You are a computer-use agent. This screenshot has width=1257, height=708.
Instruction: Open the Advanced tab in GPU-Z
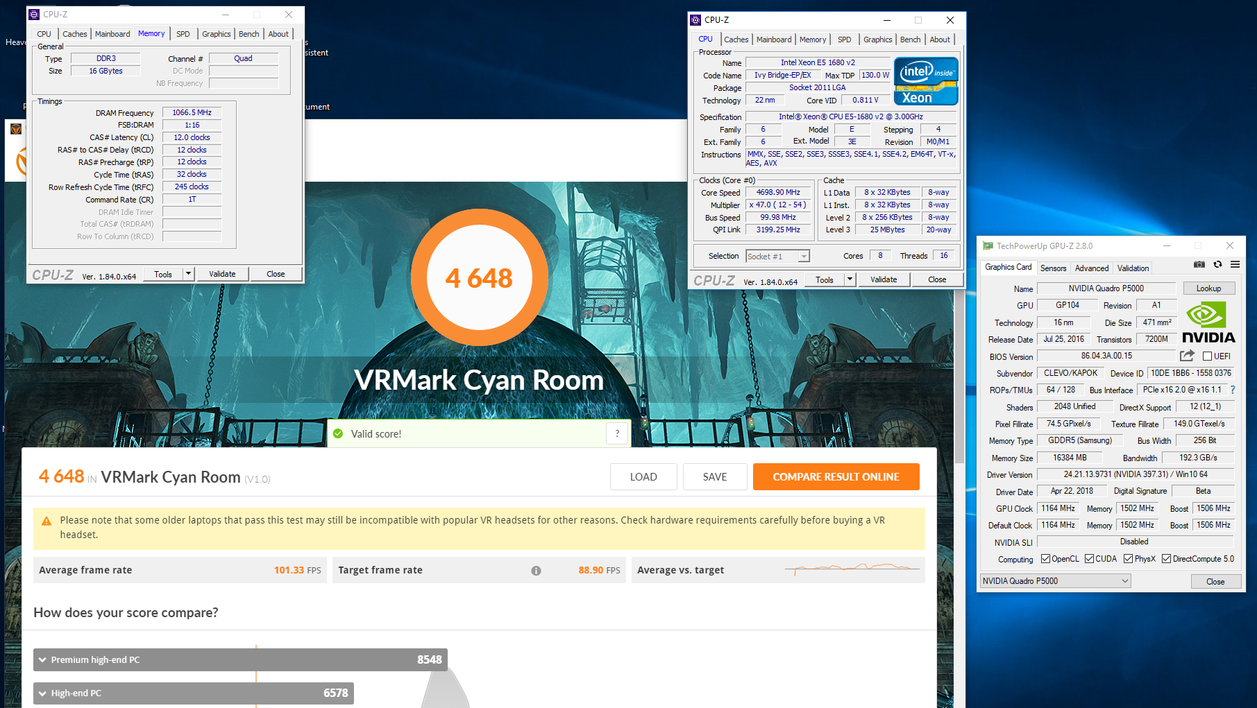1092,268
